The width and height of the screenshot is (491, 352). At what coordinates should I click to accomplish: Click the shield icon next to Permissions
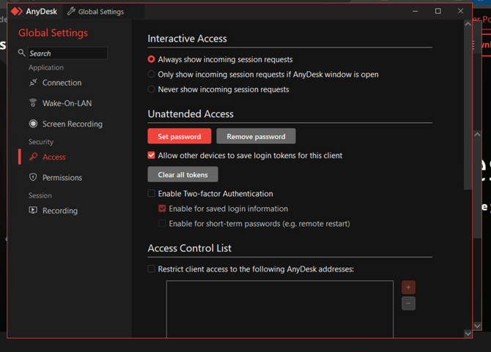tap(33, 177)
